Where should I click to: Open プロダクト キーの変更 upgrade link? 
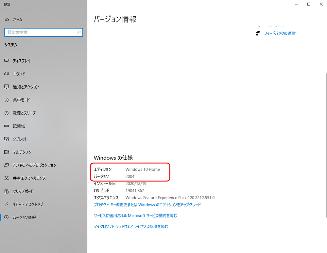click(147, 205)
